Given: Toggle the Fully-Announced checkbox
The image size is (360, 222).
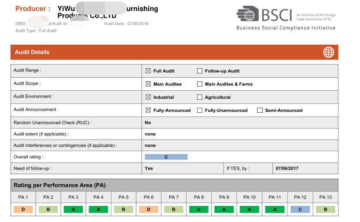Looking at the screenshot, I should (x=148, y=110).
